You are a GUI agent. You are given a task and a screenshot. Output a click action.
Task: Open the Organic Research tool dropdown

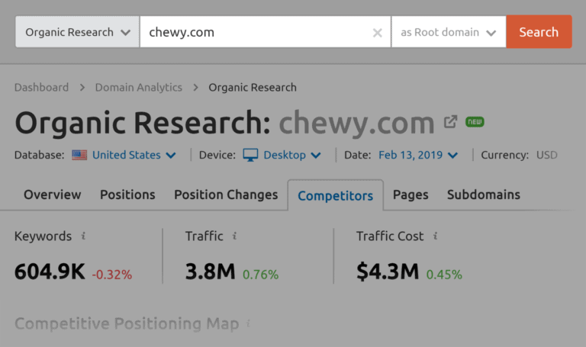77,32
